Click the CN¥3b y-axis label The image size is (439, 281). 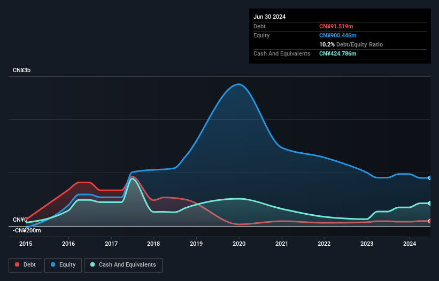pyautogui.click(x=22, y=71)
